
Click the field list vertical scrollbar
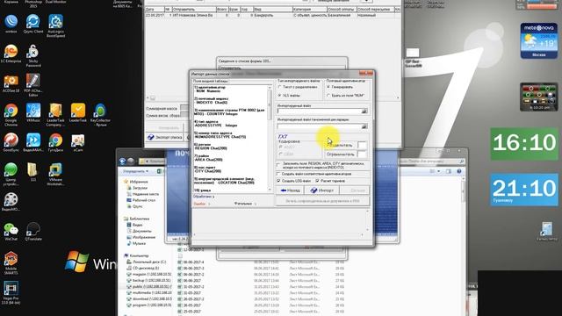point(270,138)
